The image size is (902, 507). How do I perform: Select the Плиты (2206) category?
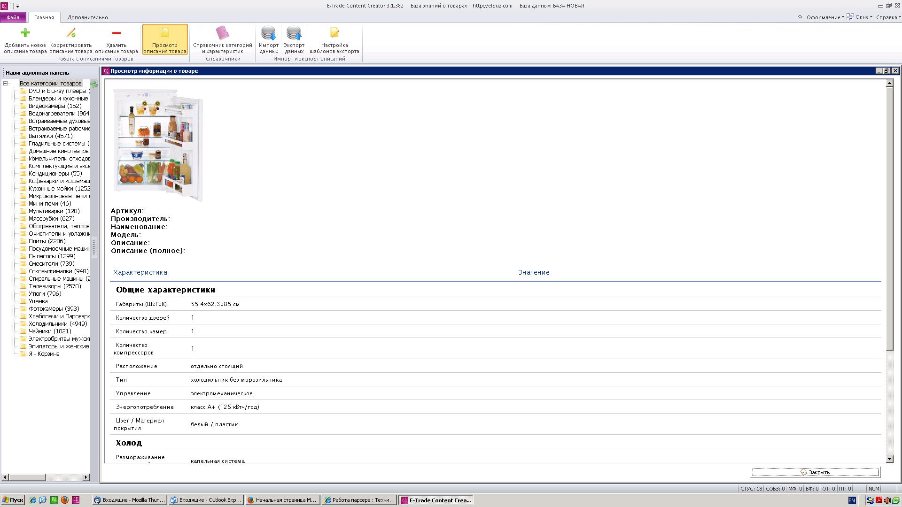pyautogui.click(x=47, y=241)
